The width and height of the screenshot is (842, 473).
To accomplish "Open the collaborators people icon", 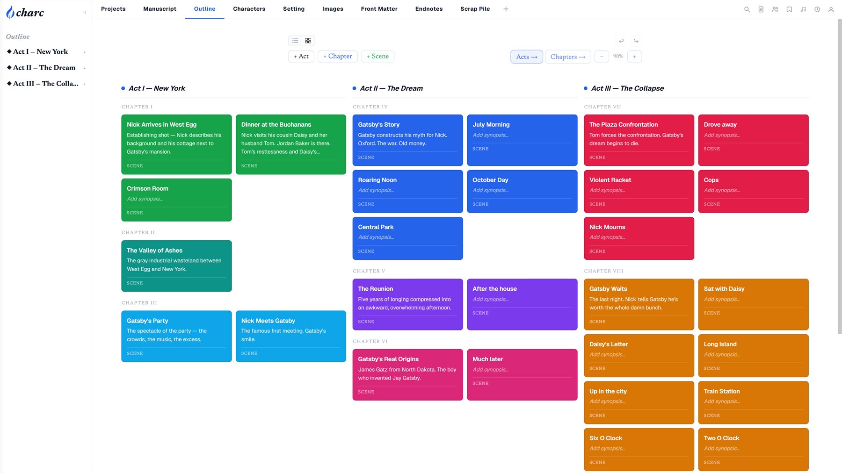I will (775, 9).
